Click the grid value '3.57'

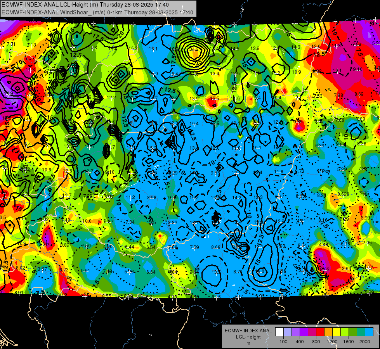click(x=42, y=269)
